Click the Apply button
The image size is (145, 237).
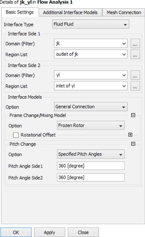pyautogui.click(x=50, y=232)
